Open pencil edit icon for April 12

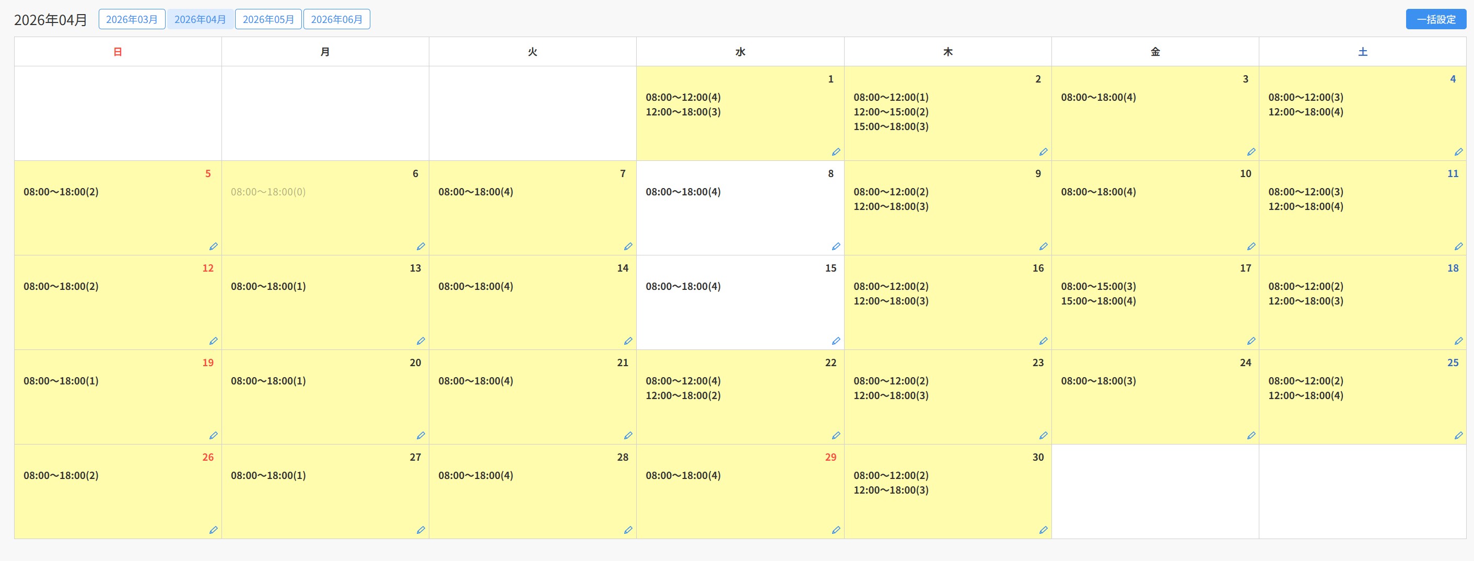[214, 341]
